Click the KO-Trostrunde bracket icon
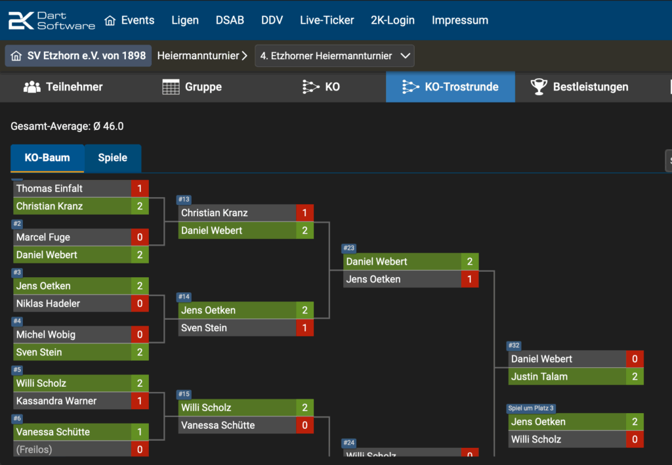 point(410,87)
